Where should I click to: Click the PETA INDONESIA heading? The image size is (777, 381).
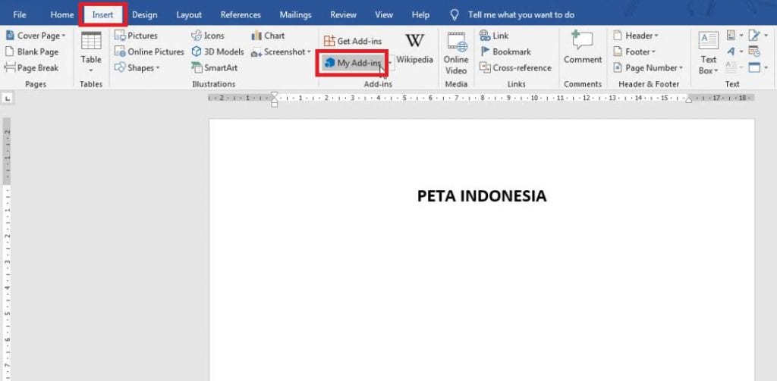(x=482, y=196)
